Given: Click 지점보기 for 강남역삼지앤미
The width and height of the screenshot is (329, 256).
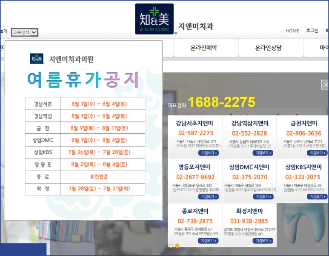Looking at the screenshot, I should point(263,153).
